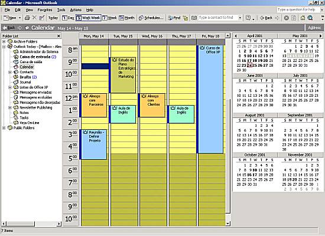325x236 pixels.
Task: Open the Tools menu
Action: coord(61,9)
